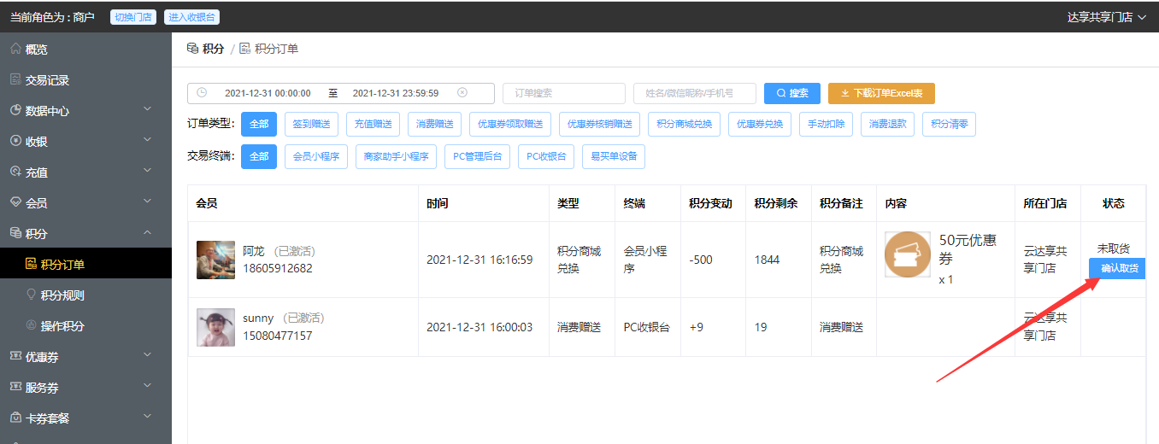Filter orders by 积分商城兑换
The width and height of the screenshot is (1159, 444).
click(x=685, y=124)
